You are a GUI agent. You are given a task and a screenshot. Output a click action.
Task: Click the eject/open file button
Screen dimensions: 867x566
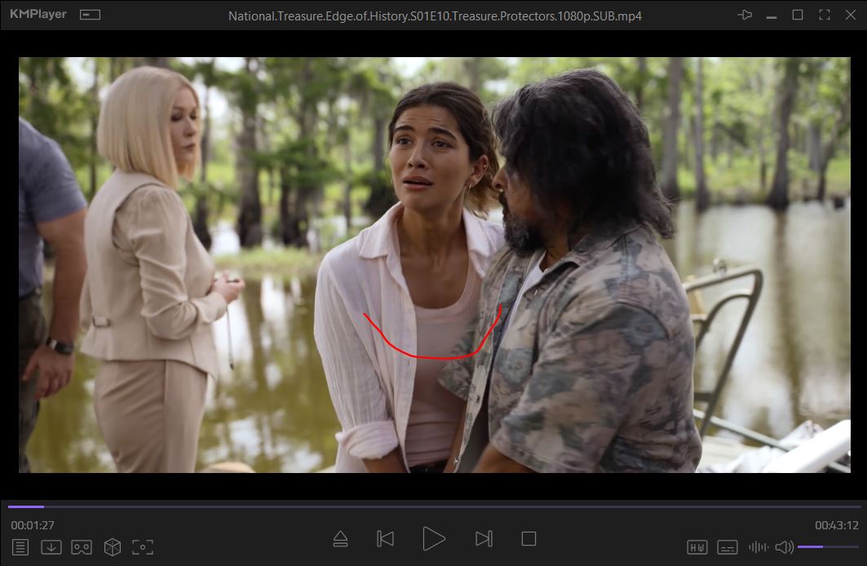341,539
